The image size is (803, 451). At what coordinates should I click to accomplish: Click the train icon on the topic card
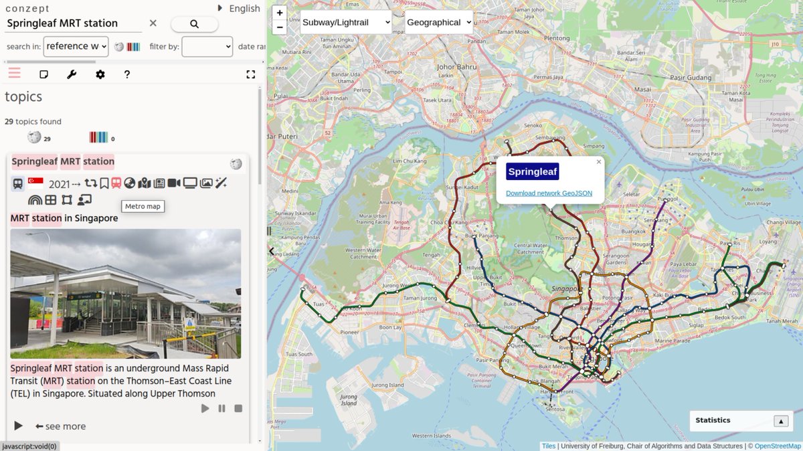coord(18,183)
